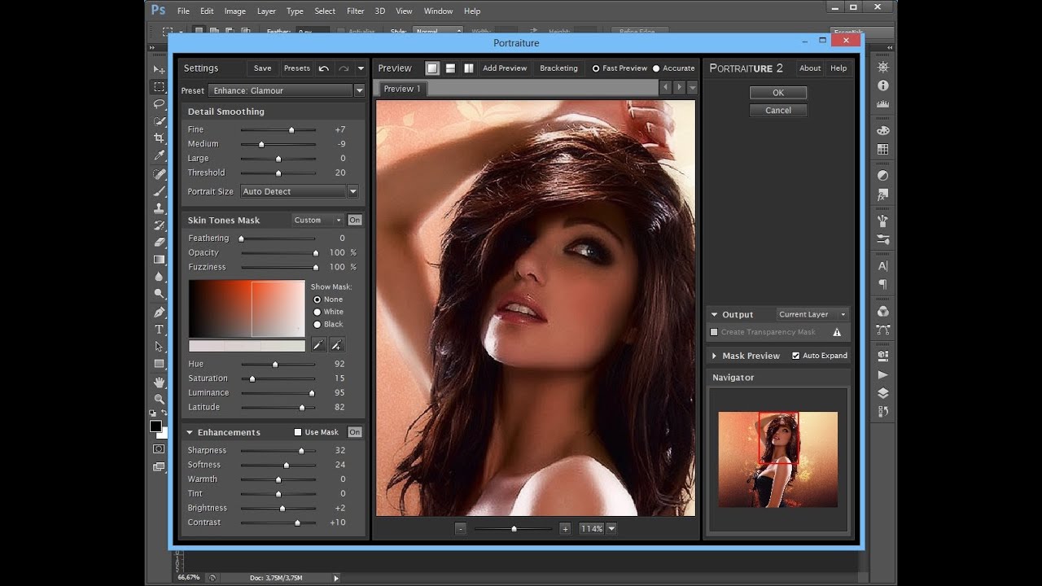Switch to vertical split preview icon

tap(468, 68)
